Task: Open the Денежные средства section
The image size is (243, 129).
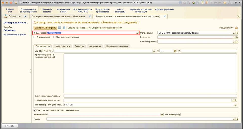Action: [x=47, y=11]
